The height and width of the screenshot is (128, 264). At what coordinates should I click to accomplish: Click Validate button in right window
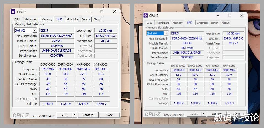[217, 114]
